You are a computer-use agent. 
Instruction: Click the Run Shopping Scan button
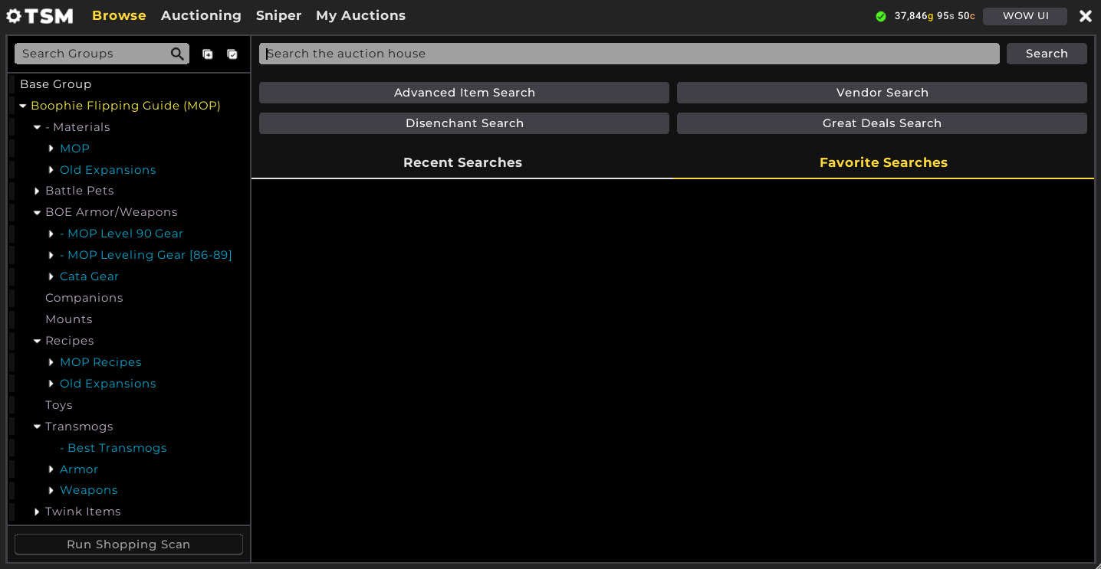(128, 544)
